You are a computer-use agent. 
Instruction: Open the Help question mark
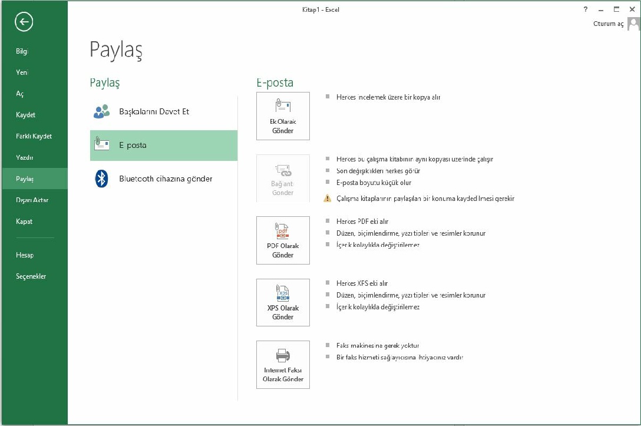(x=586, y=9)
